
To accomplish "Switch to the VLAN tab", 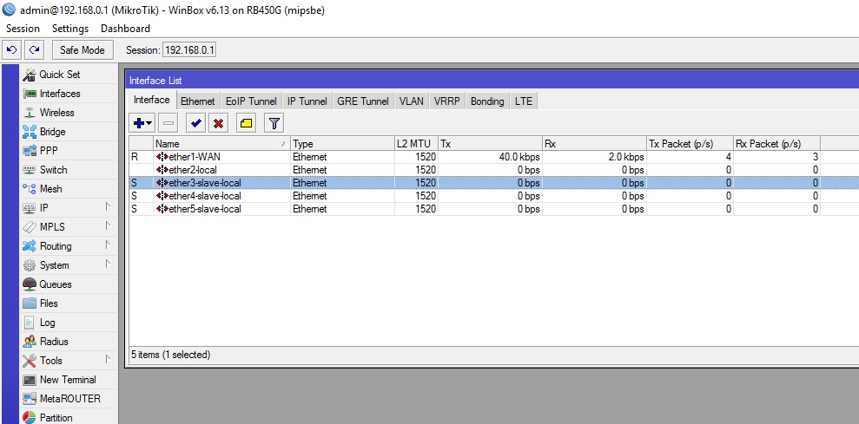I will click(x=412, y=101).
